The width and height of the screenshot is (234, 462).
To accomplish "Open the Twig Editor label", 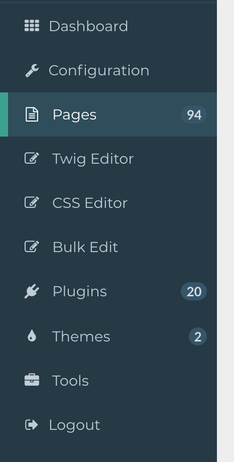I will click(93, 159).
